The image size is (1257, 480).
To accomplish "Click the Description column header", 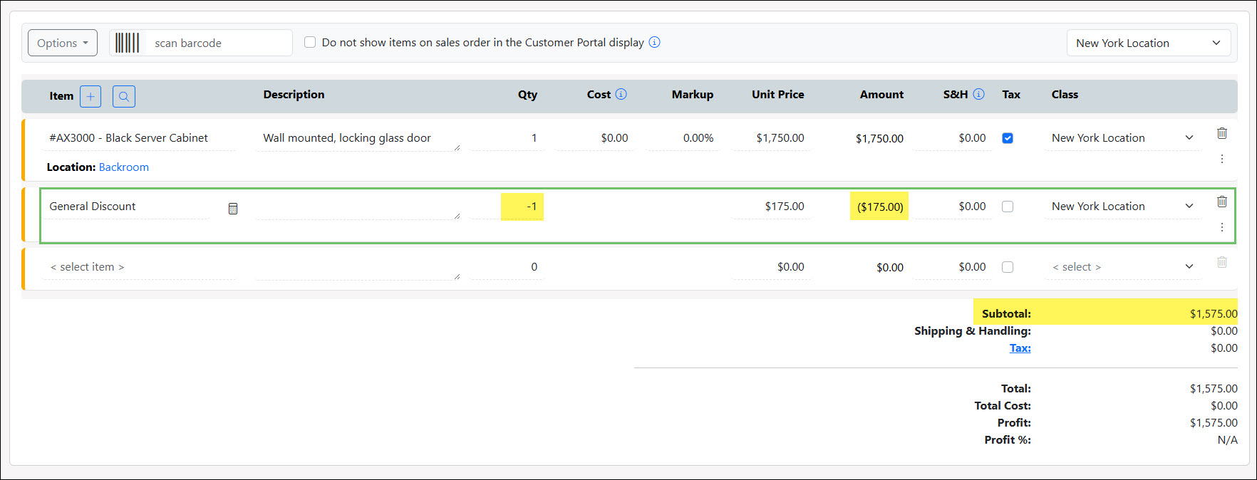I will pos(294,94).
